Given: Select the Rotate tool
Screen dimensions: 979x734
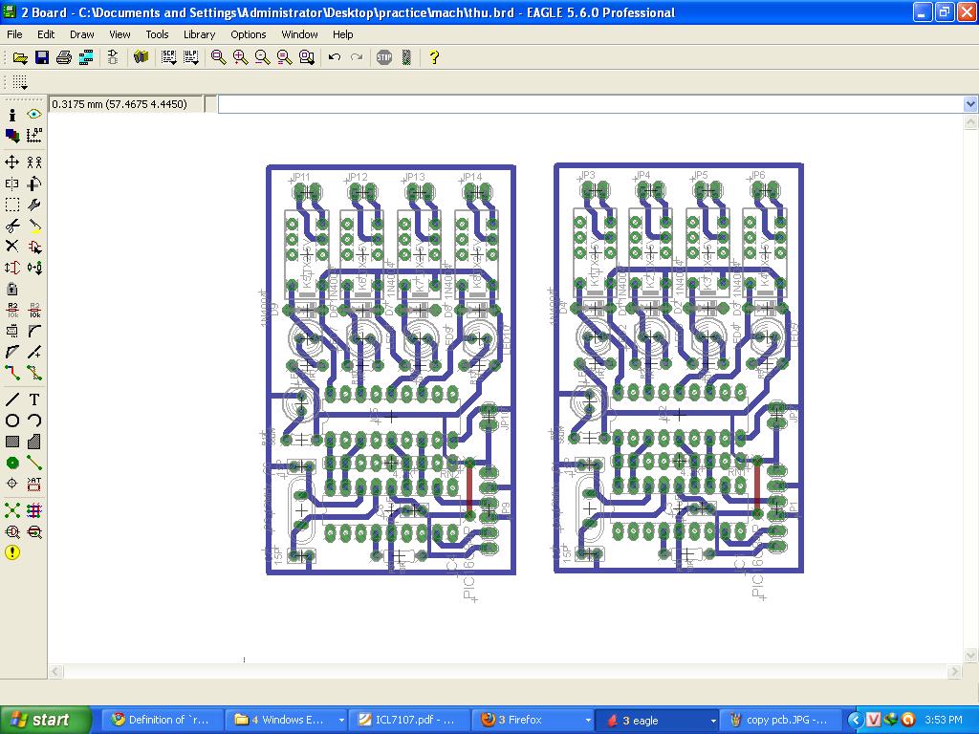Looking at the screenshot, I should coord(34,183).
